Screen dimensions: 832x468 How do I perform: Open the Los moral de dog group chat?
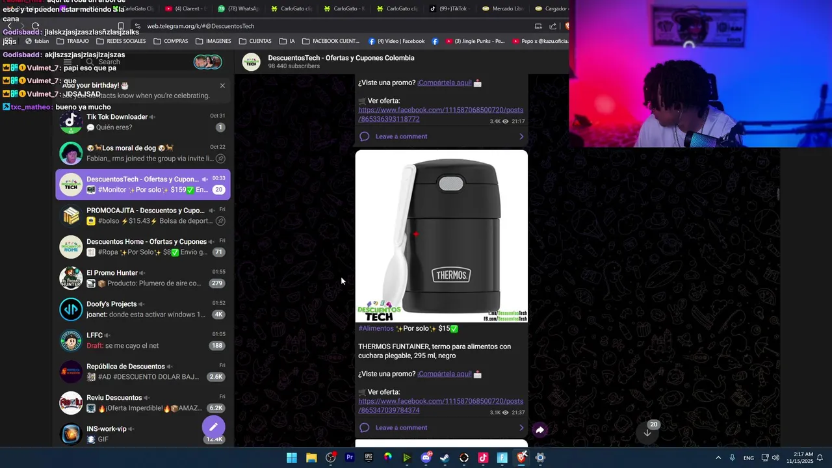pos(143,153)
